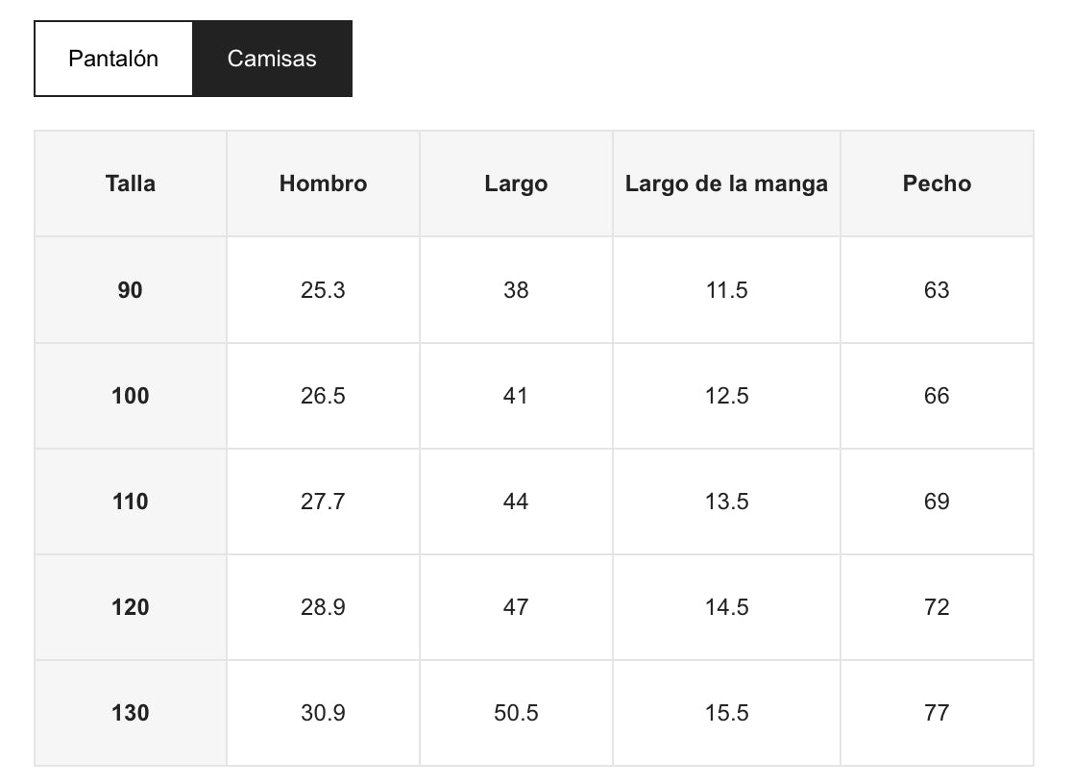1073x784 pixels.
Task: Click the 50.5 Largo cell
Action: (516, 713)
